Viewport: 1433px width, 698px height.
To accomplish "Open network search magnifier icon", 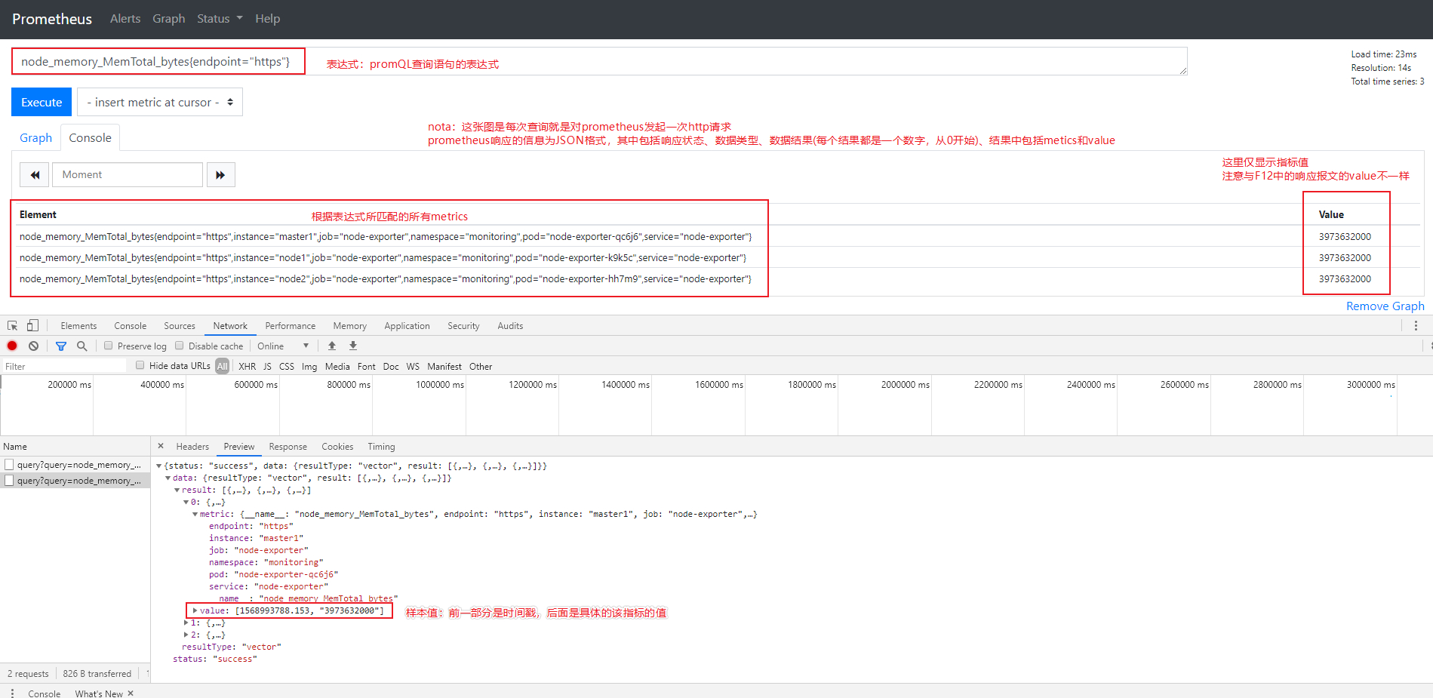I will (82, 346).
